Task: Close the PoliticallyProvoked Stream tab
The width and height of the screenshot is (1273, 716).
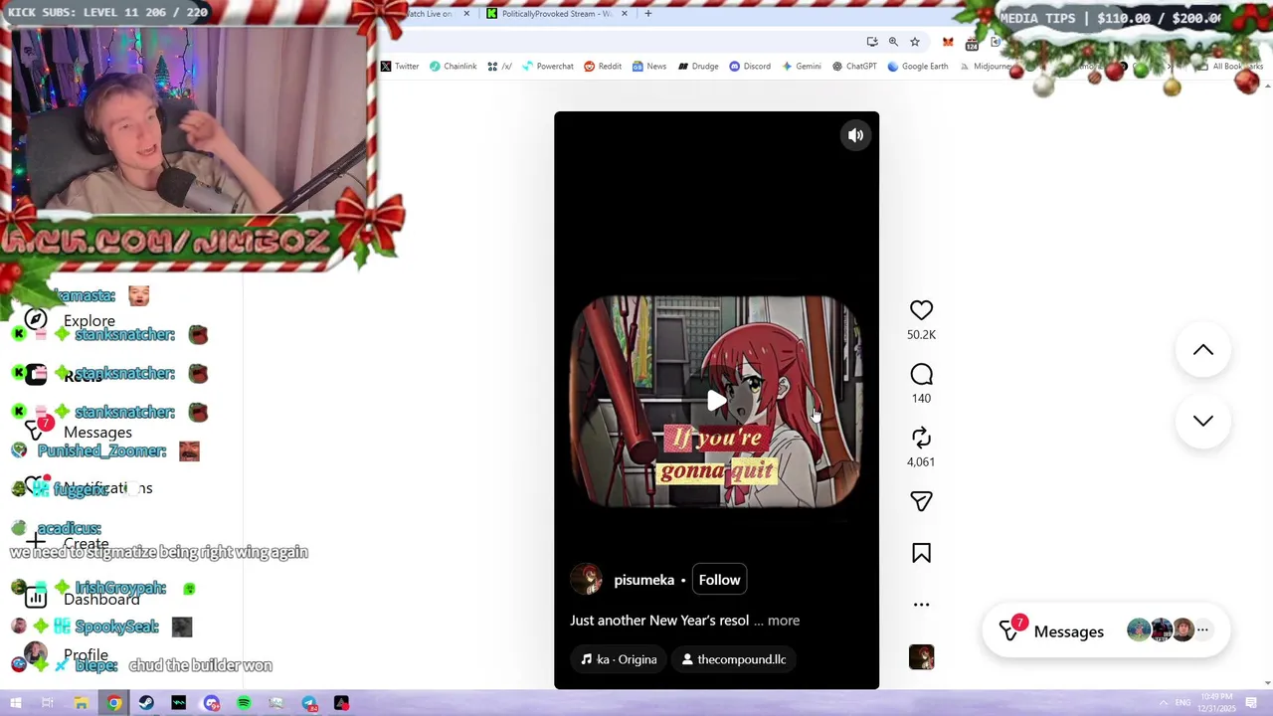Action: pyautogui.click(x=625, y=14)
